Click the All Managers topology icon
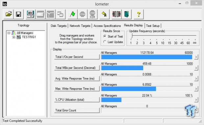 pos(13,33)
